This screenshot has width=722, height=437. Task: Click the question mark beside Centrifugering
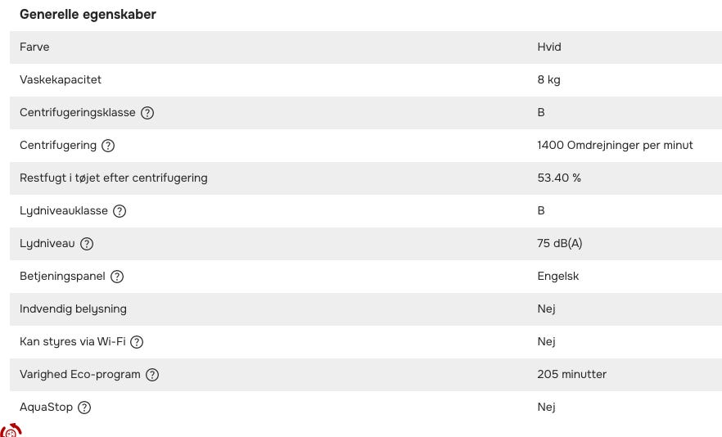click(x=108, y=146)
